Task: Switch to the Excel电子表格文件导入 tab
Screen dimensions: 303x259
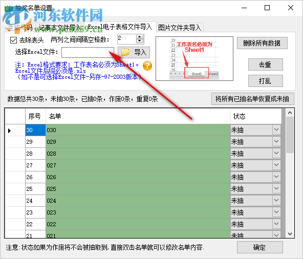Action: click(x=120, y=27)
